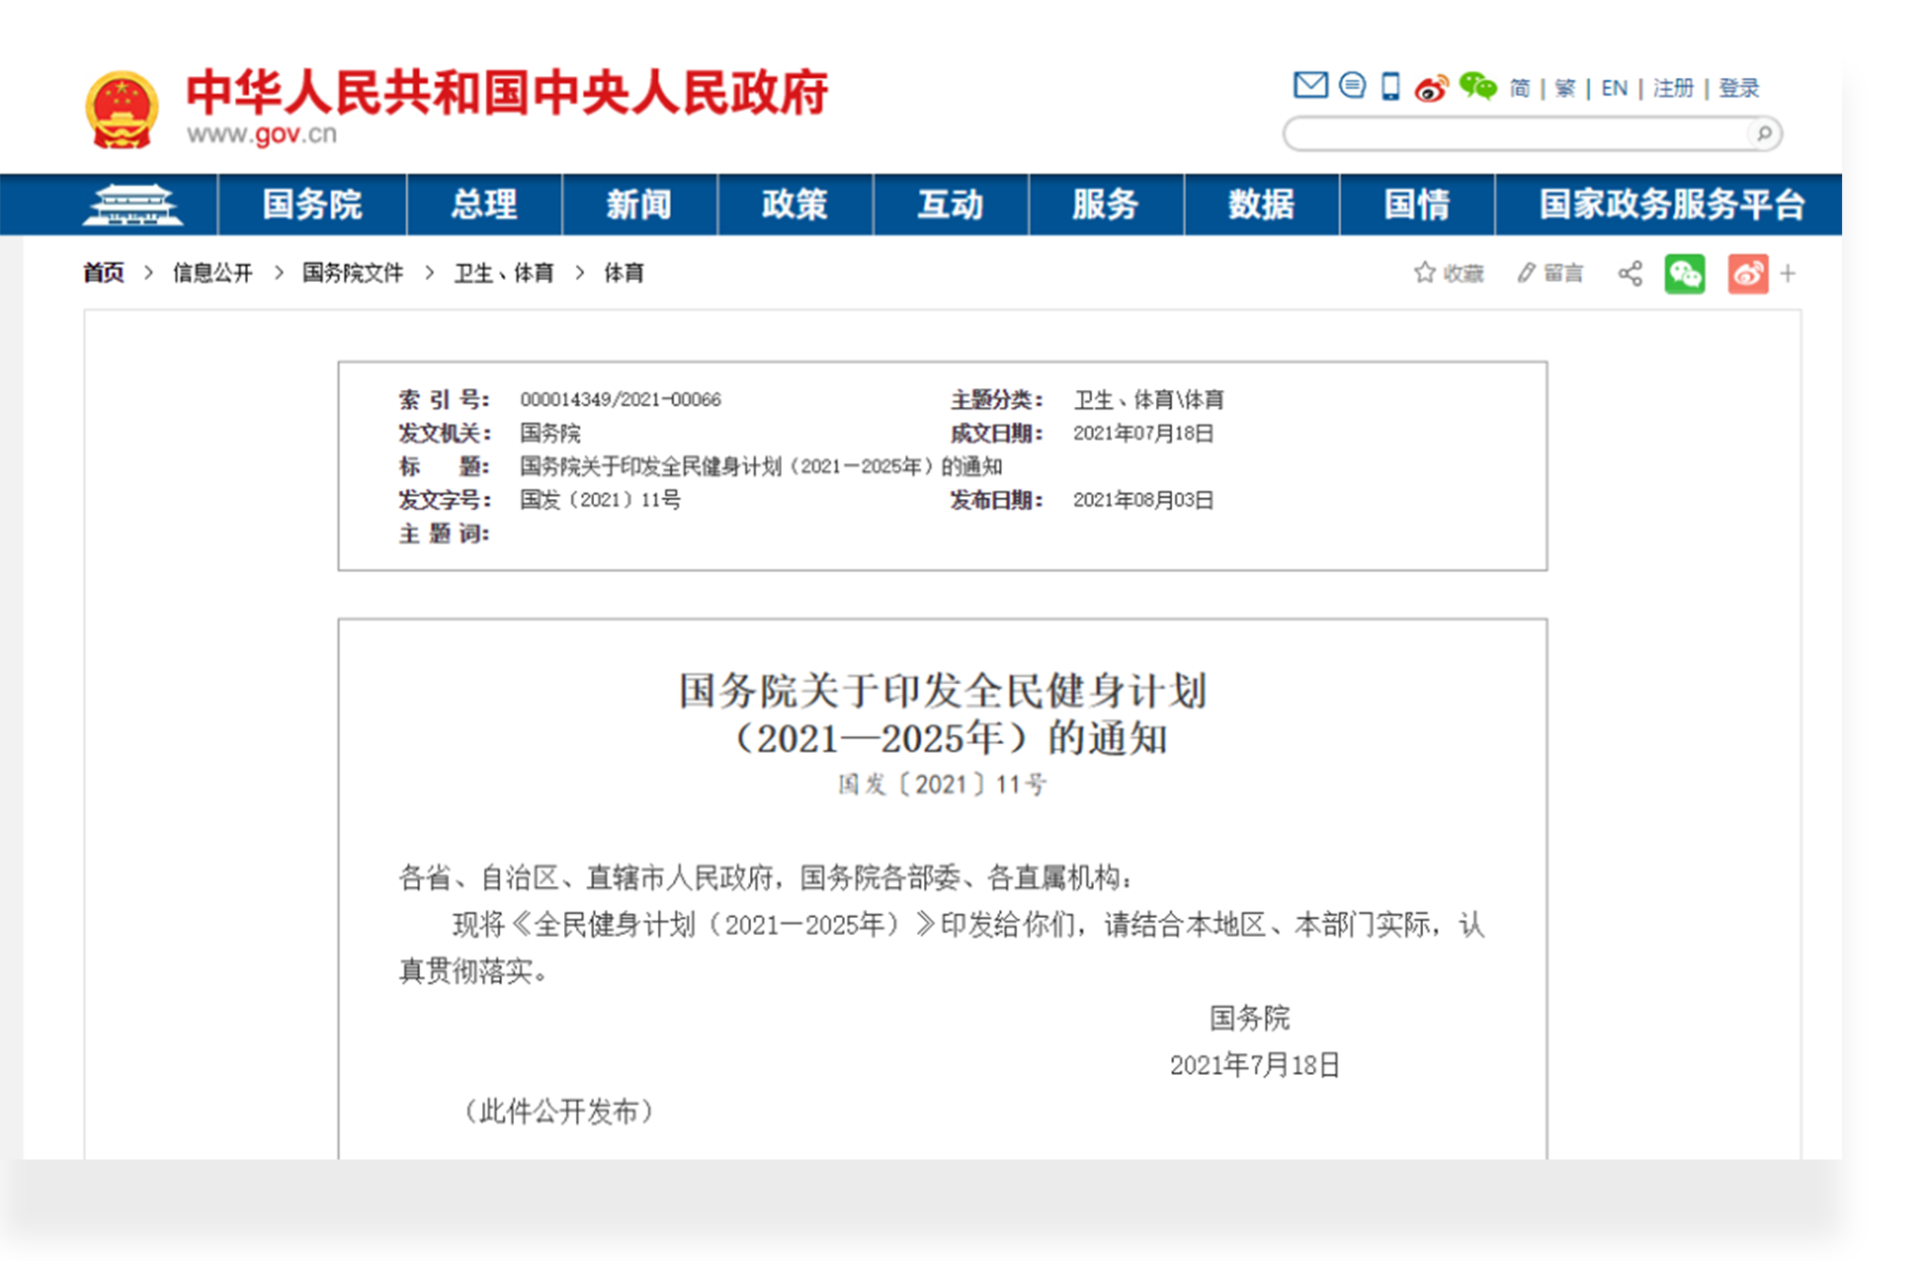Click the share icon

pos(1630,273)
